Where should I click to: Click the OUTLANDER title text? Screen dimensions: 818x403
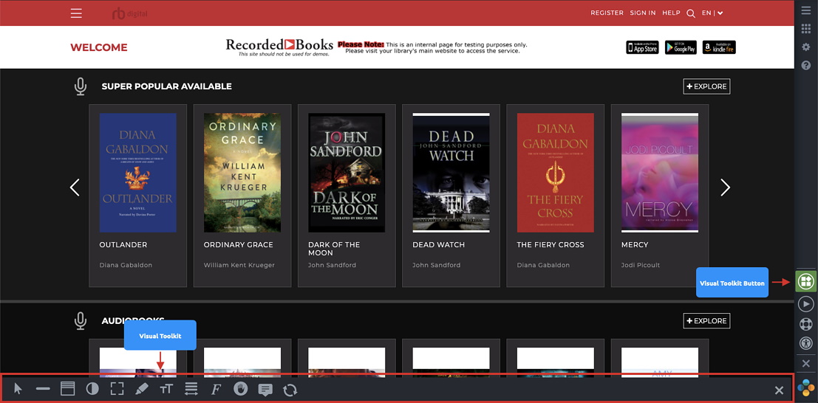click(x=123, y=244)
